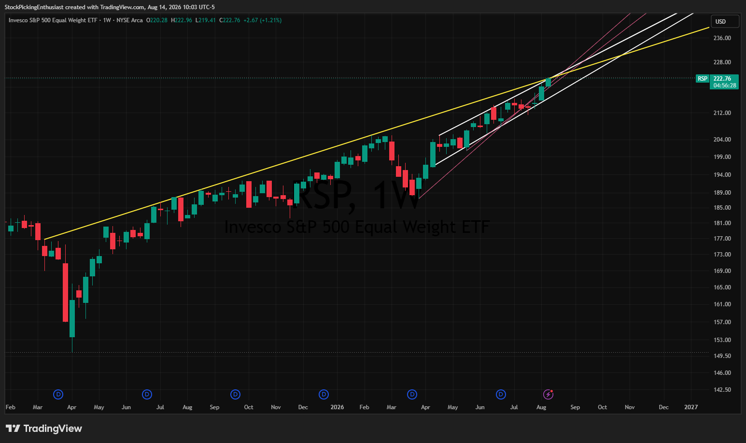Click the dividend marker before Jul 2025
The height and width of the screenshot is (443, 746).
click(x=147, y=395)
